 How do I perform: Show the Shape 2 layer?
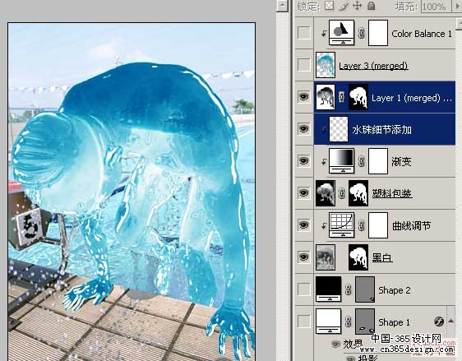click(304, 289)
